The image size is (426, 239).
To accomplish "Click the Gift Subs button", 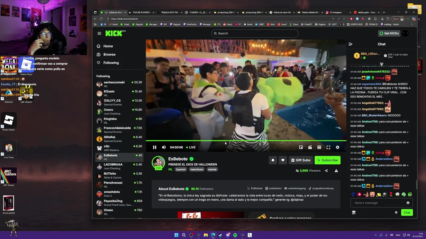I will pyautogui.click(x=301, y=160).
